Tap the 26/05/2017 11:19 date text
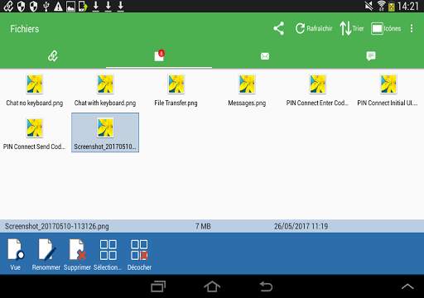Screen dimensions: 424x298 tap(301, 226)
